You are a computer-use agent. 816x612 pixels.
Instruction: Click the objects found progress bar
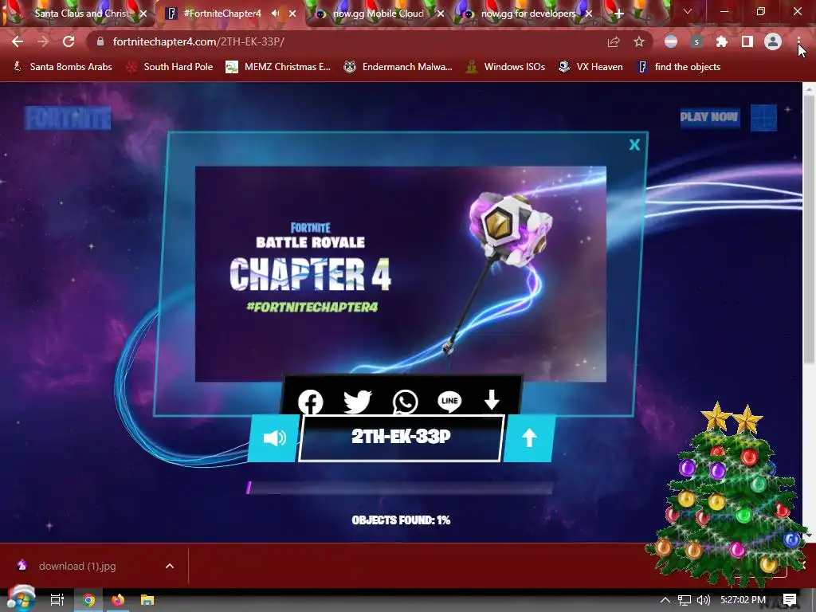click(x=400, y=488)
